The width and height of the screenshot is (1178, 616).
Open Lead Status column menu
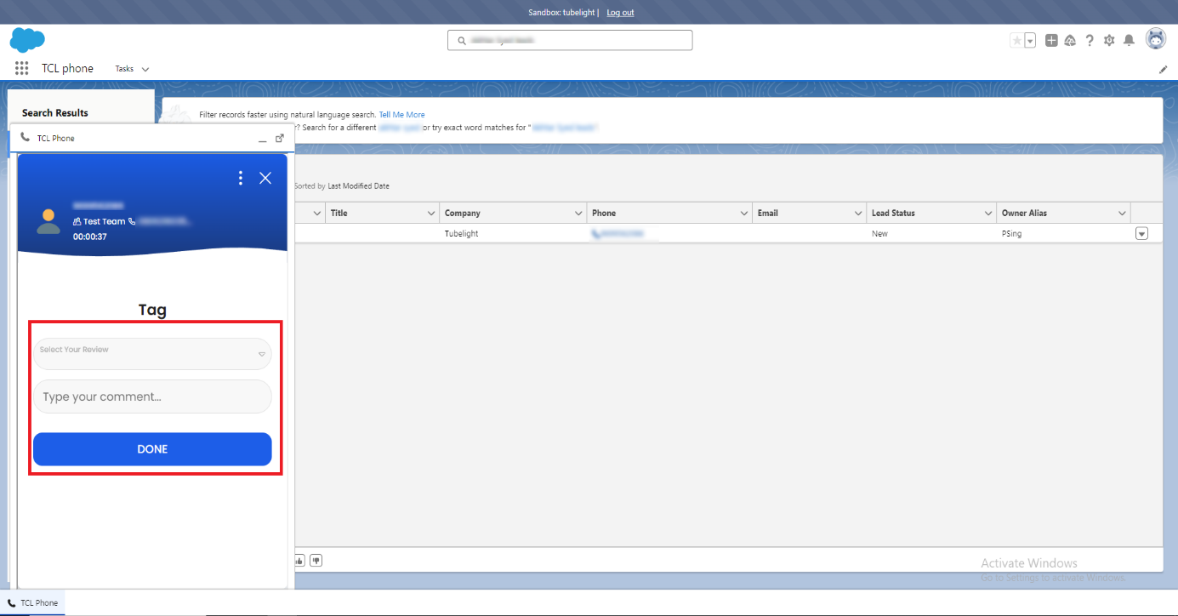coord(988,213)
